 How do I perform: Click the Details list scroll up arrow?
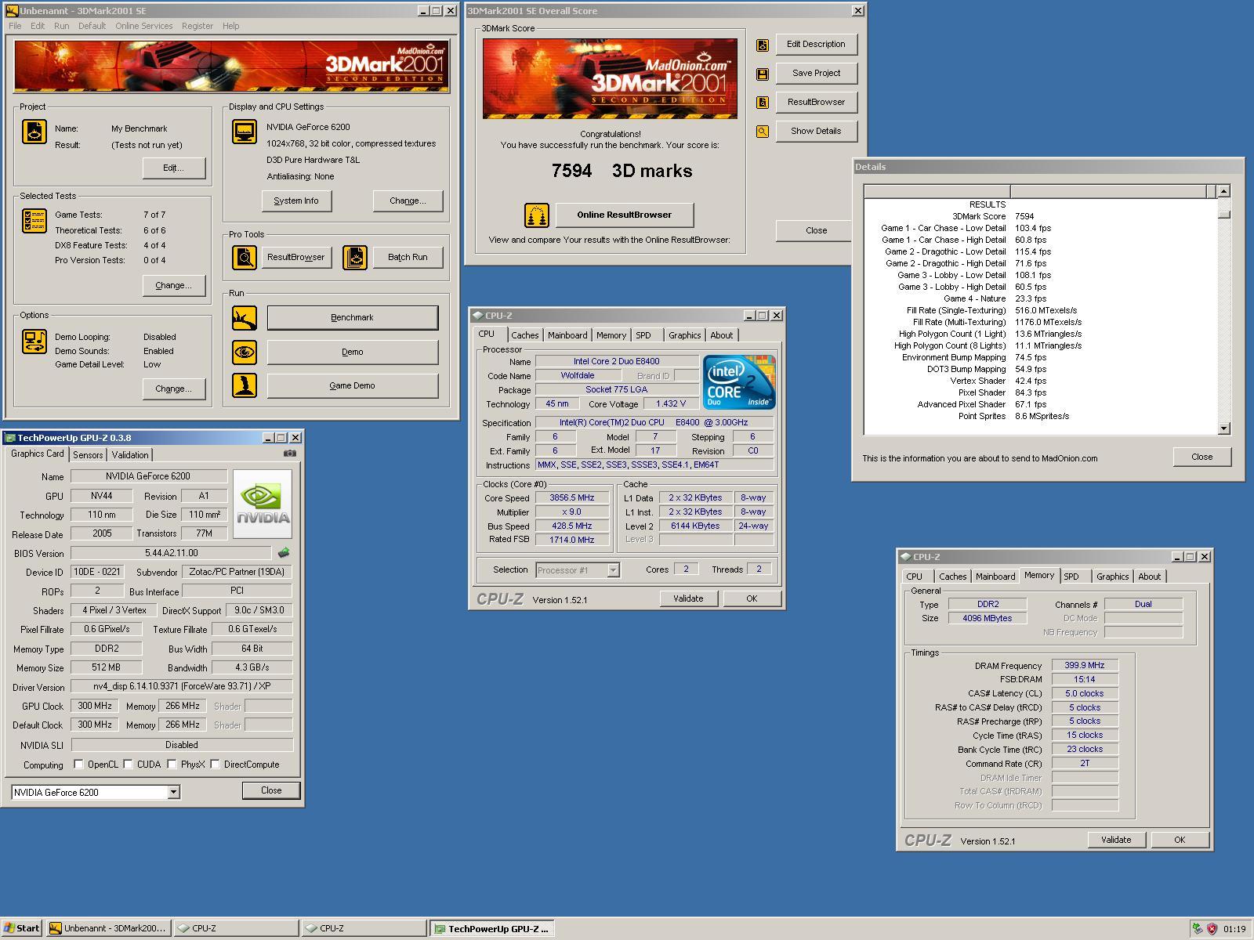pyautogui.click(x=1224, y=191)
